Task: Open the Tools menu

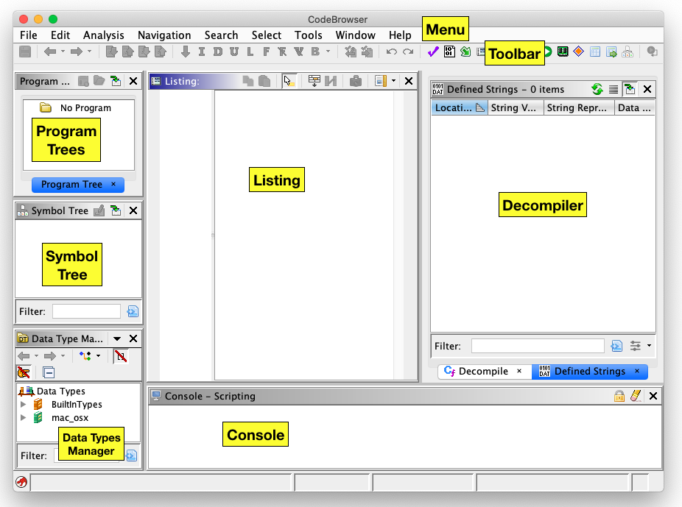Action: pos(309,35)
